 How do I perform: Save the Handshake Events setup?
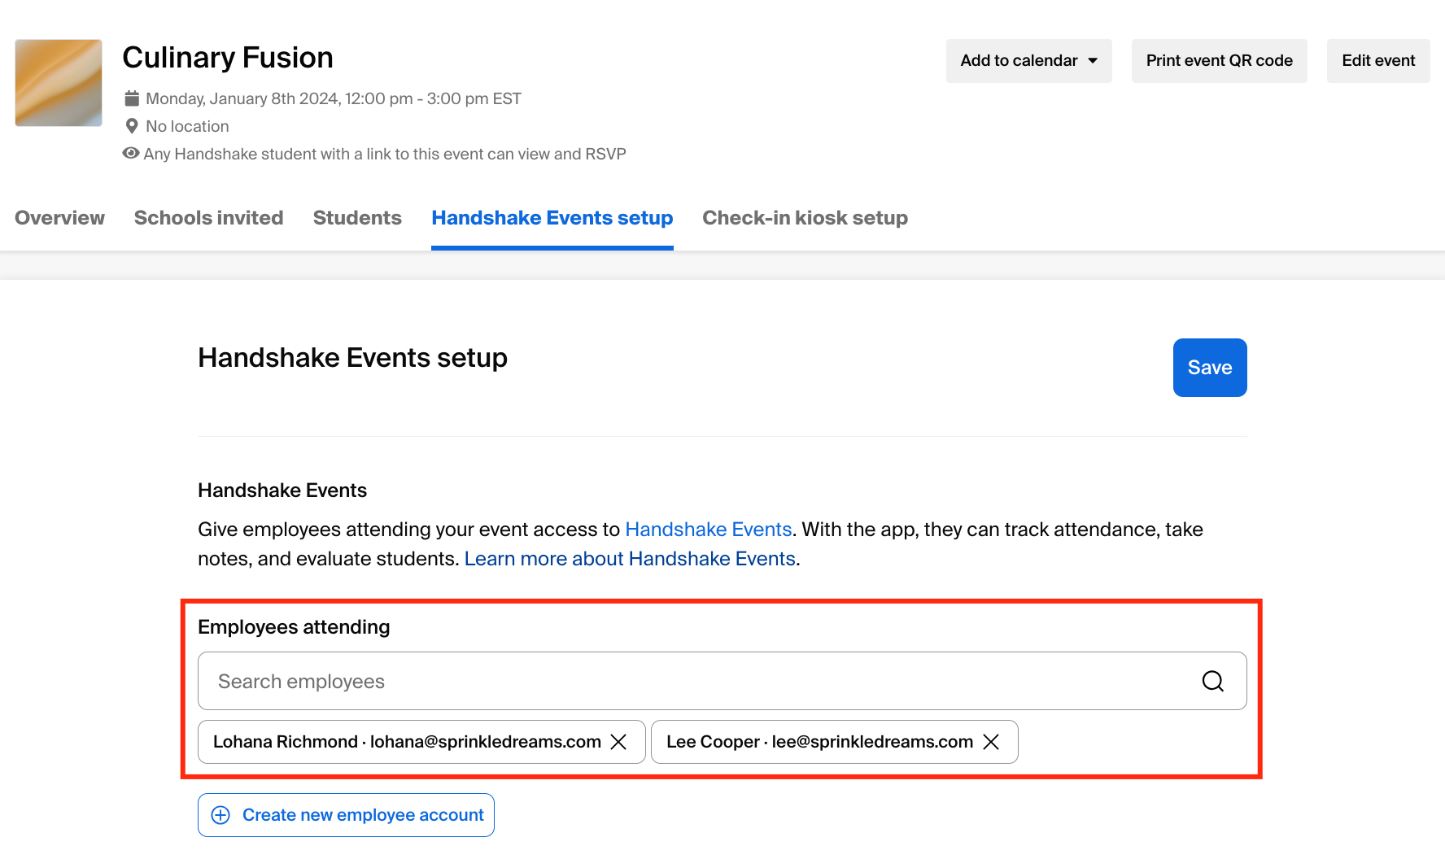pos(1209,368)
